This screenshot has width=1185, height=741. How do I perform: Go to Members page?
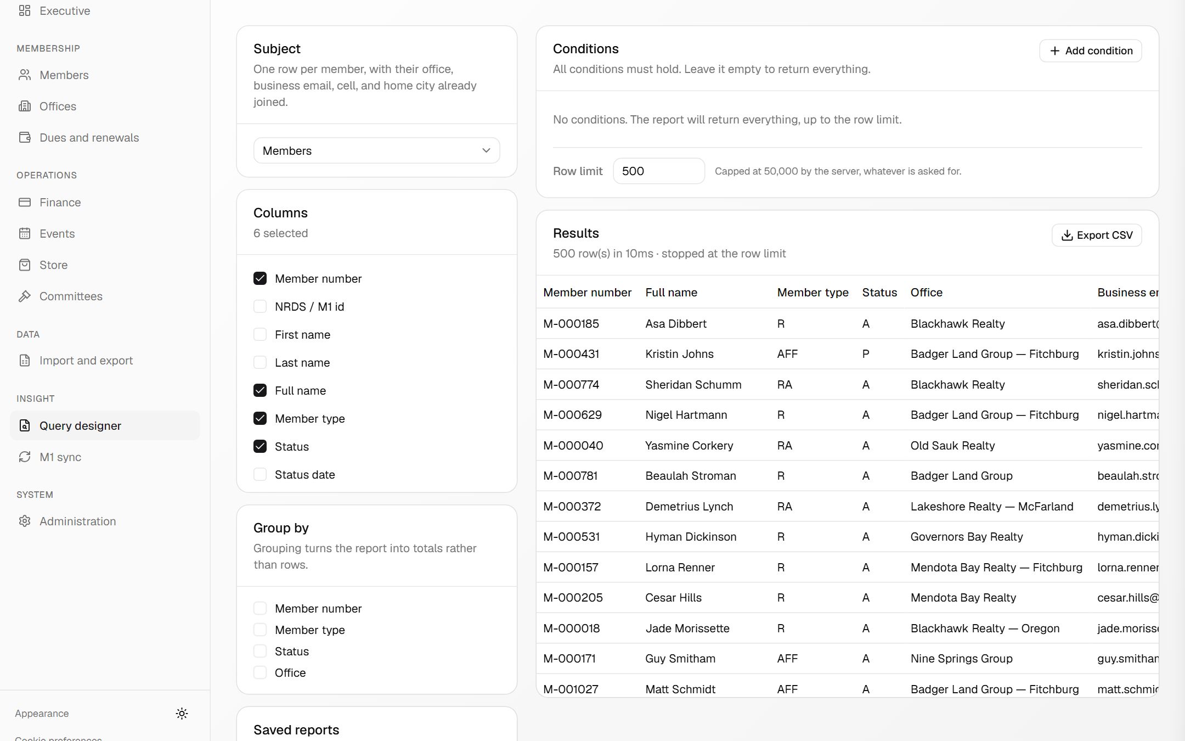(105, 75)
